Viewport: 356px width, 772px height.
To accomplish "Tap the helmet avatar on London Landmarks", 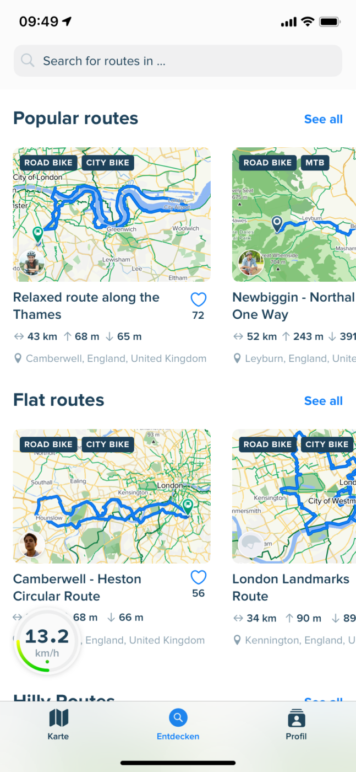I will tap(251, 545).
